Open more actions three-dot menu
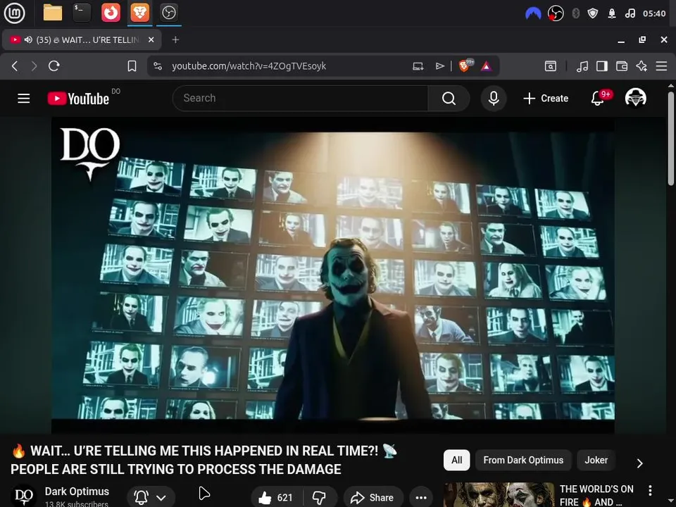 click(x=421, y=498)
